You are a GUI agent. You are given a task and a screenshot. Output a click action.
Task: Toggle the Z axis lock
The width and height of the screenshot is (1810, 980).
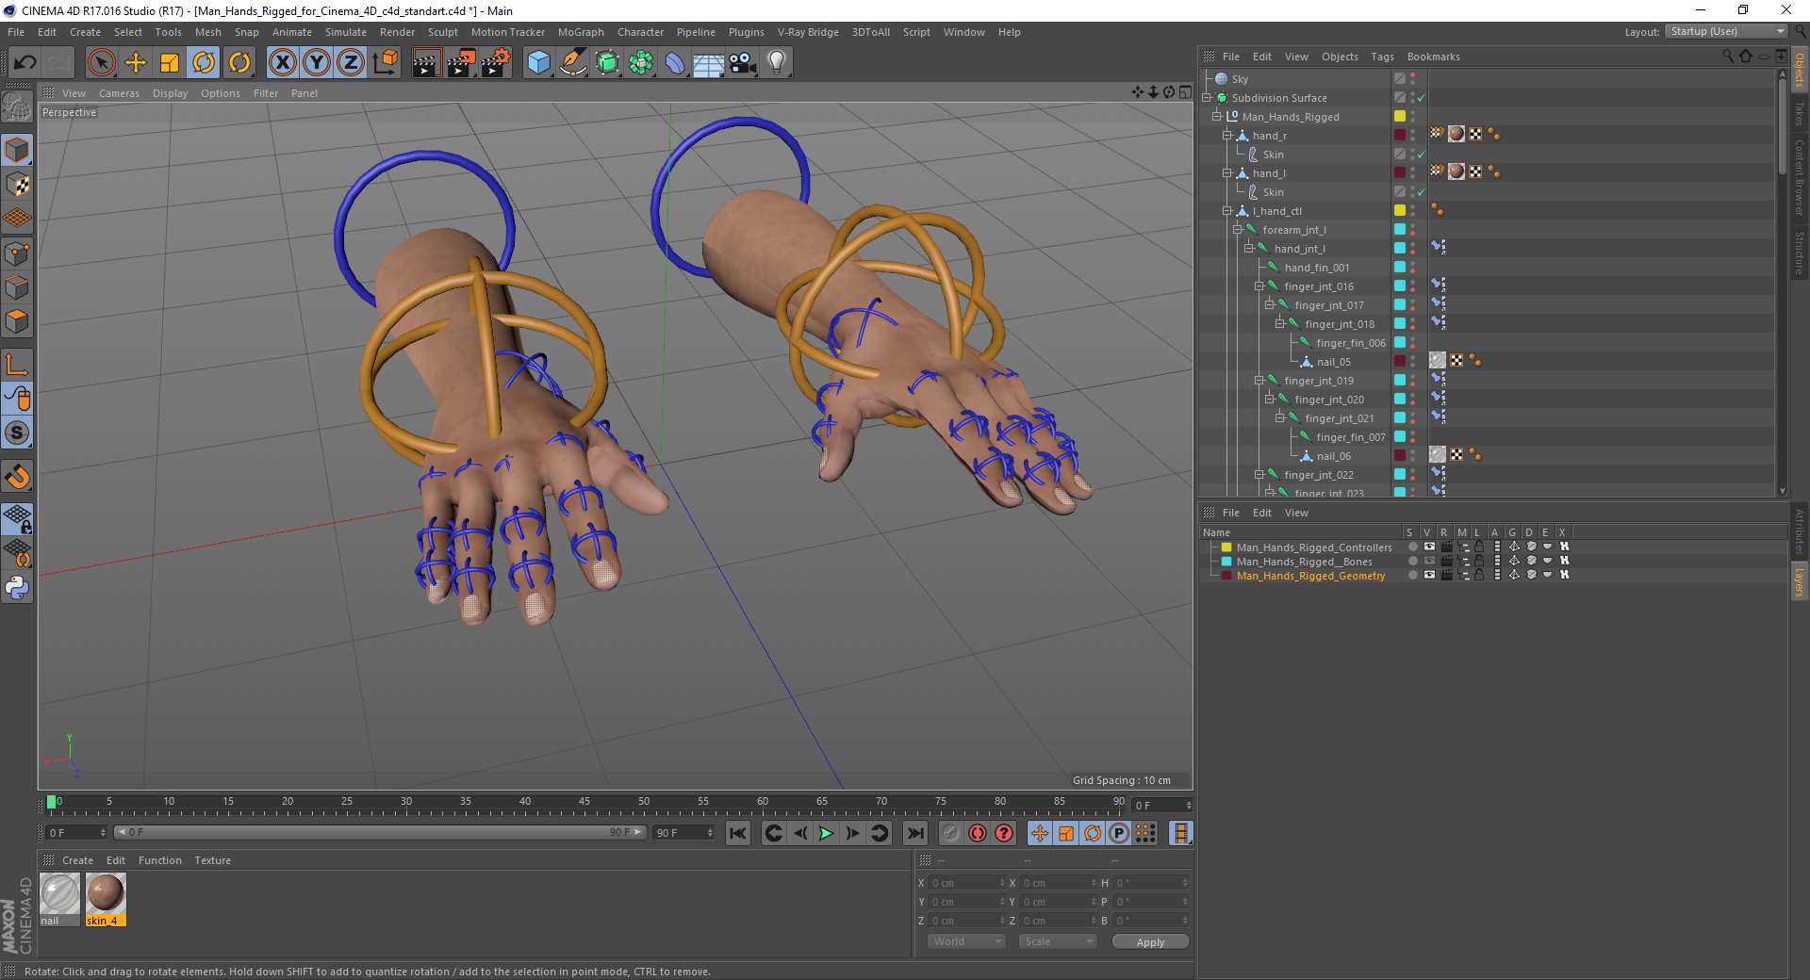coord(351,63)
